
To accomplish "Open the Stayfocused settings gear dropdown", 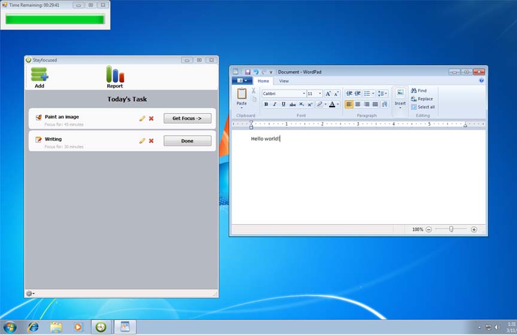I will tap(30, 294).
